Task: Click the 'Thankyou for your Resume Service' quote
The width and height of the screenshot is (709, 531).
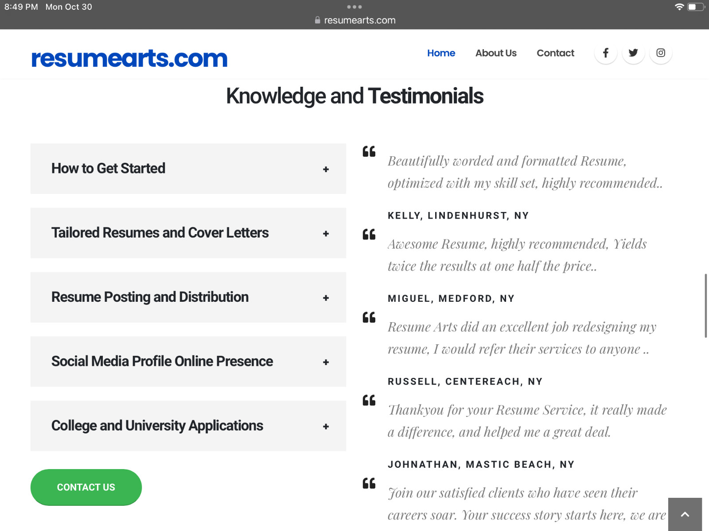Action: 527,421
